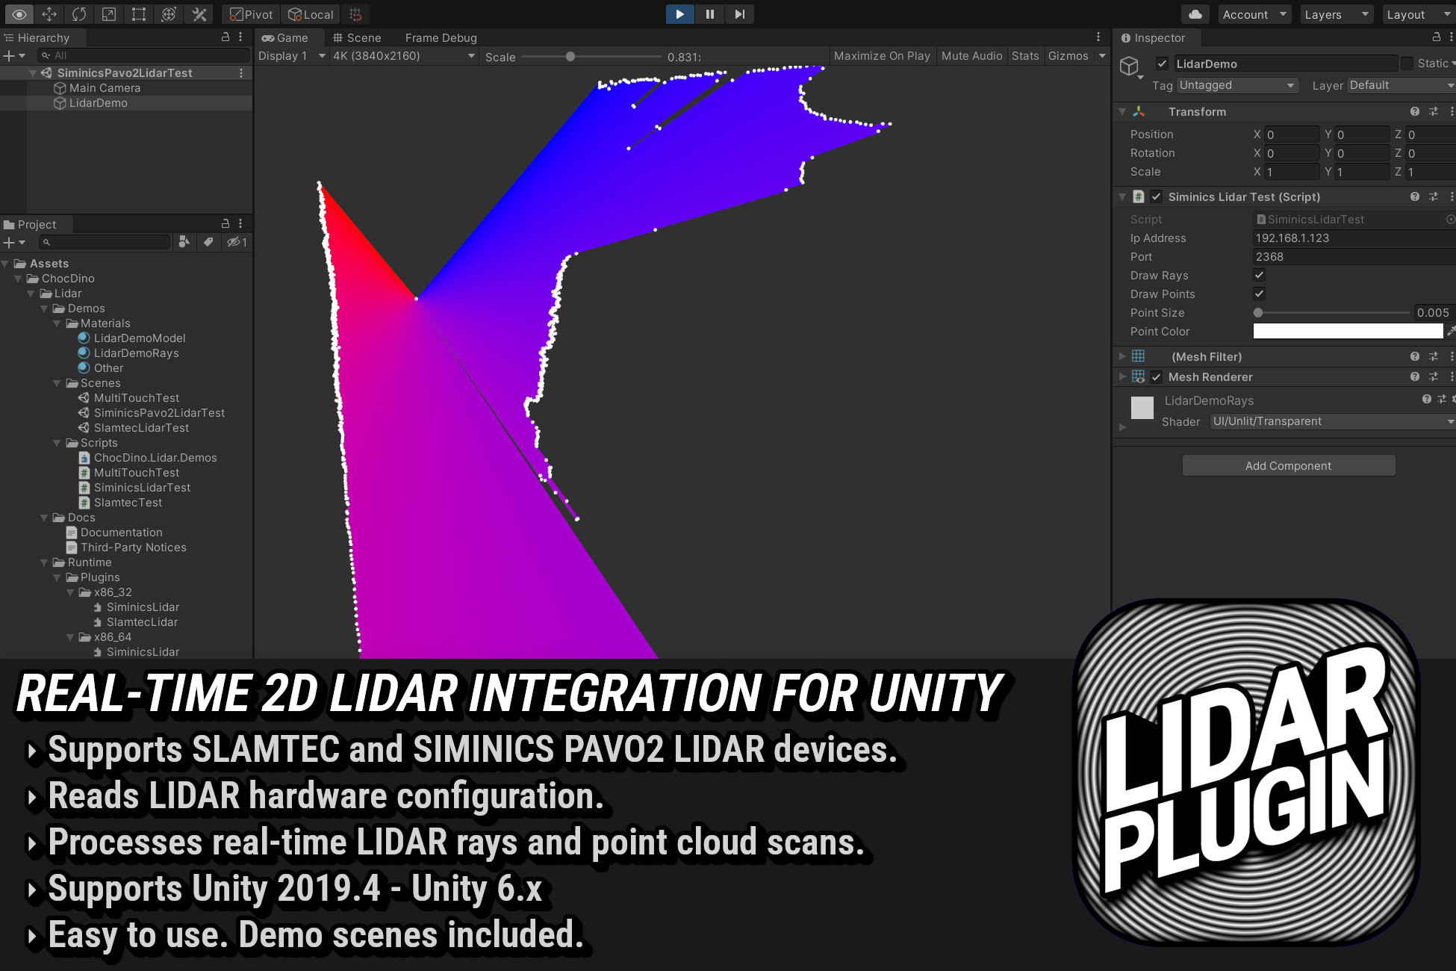Collapse the Transform component

coord(1122,111)
